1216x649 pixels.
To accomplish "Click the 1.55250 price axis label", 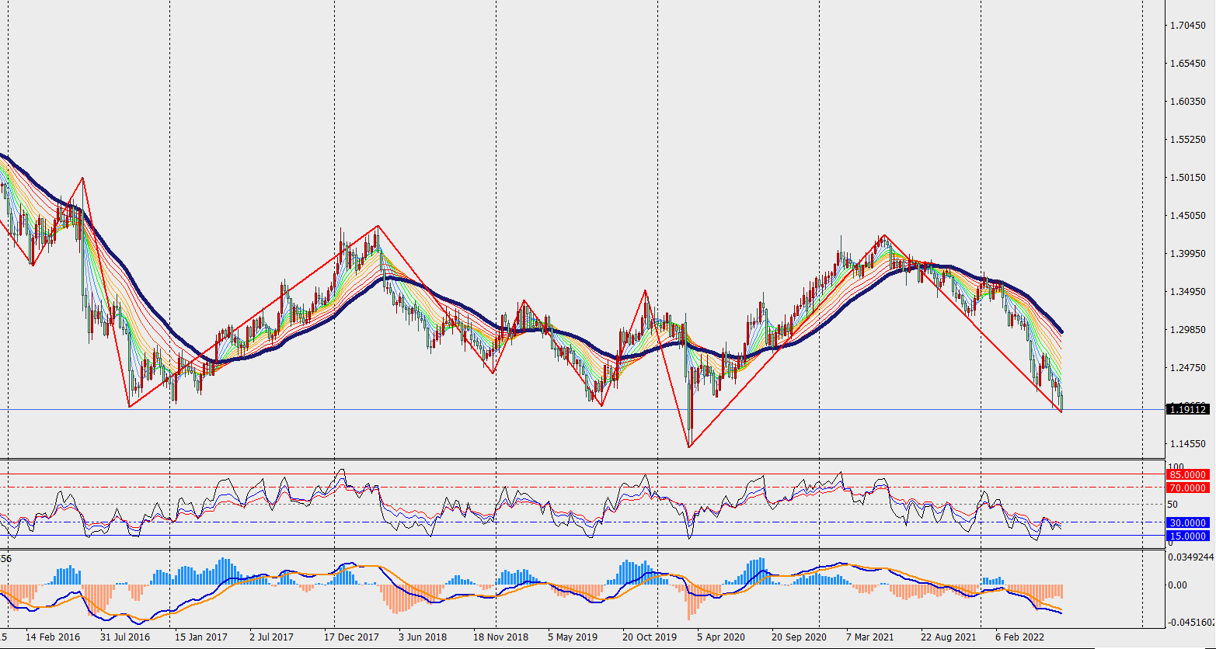I will (x=1188, y=140).
